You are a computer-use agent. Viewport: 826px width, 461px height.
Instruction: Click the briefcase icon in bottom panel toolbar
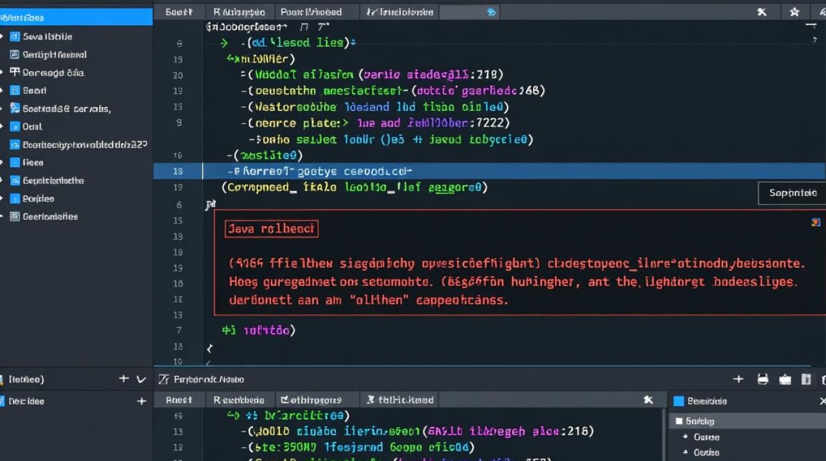pos(785,379)
